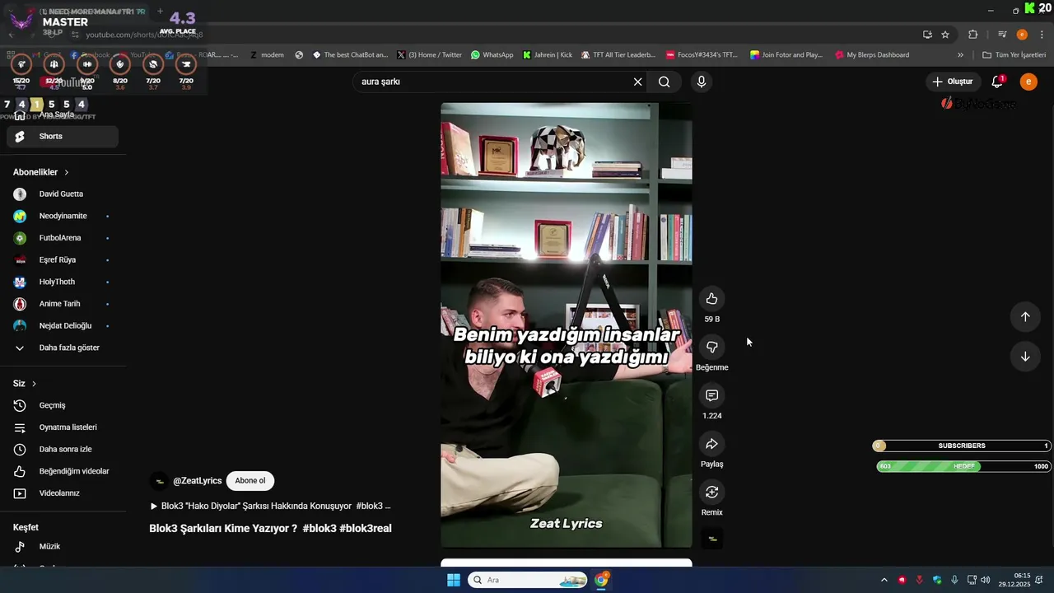Image resolution: width=1054 pixels, height=593 pixels.
Task: Show hidden system tray icons
Action: pos(884,580)
